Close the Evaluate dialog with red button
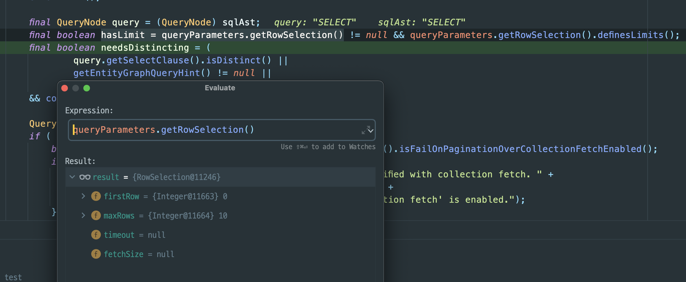 (x=65, y=88)
